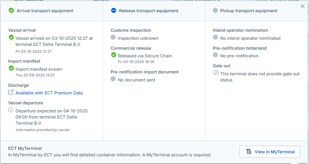Viewport: 309px width, 164px height.
Task: Click 'Information provided by carrier' note
Action: (43, 130)
